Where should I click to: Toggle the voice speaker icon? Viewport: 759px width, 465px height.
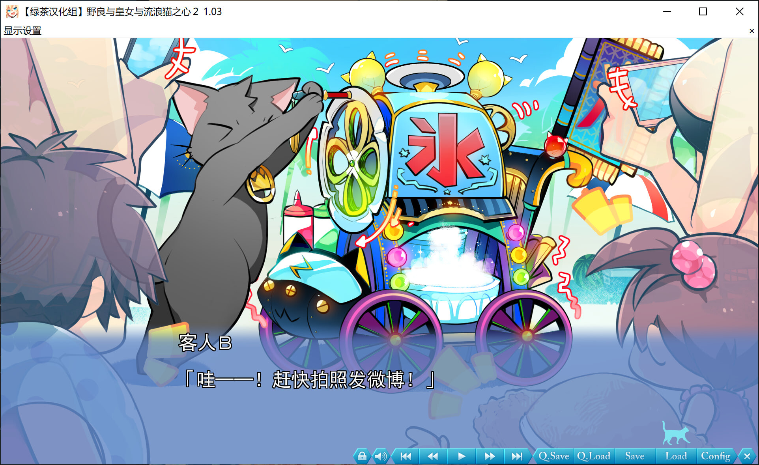pyautogui.click(x=380, y=456)
